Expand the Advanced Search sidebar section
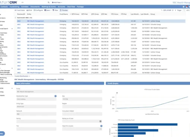Screen dimensions: 190x137 12,29
